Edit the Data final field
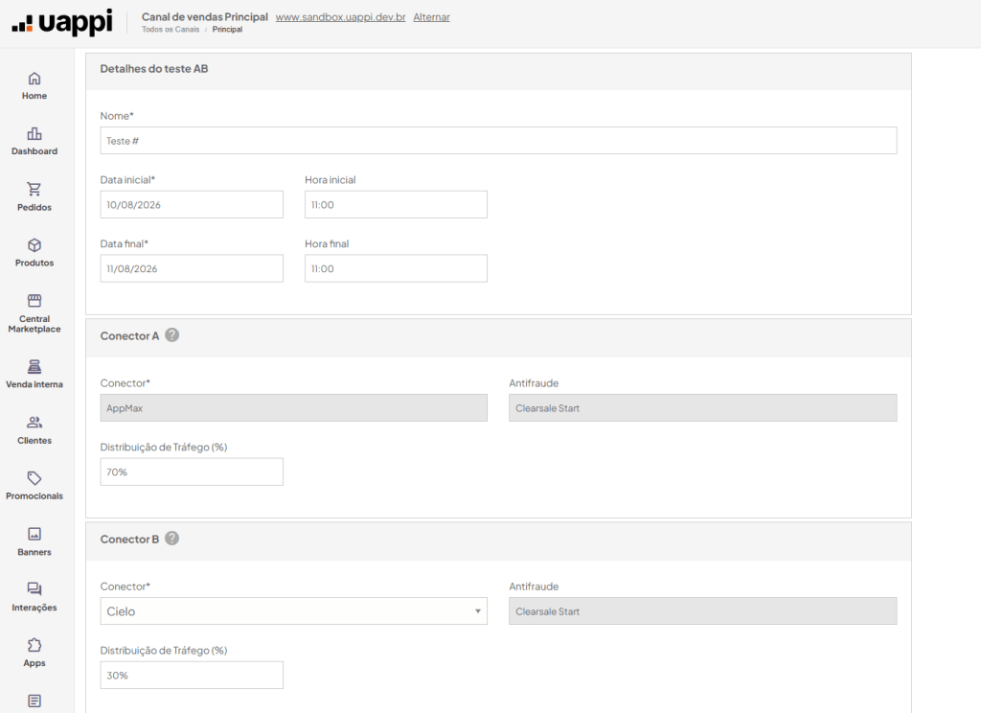 (192, 268)
